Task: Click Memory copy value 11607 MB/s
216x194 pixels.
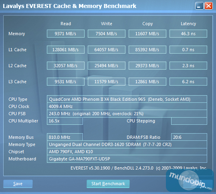Action: 147,34
